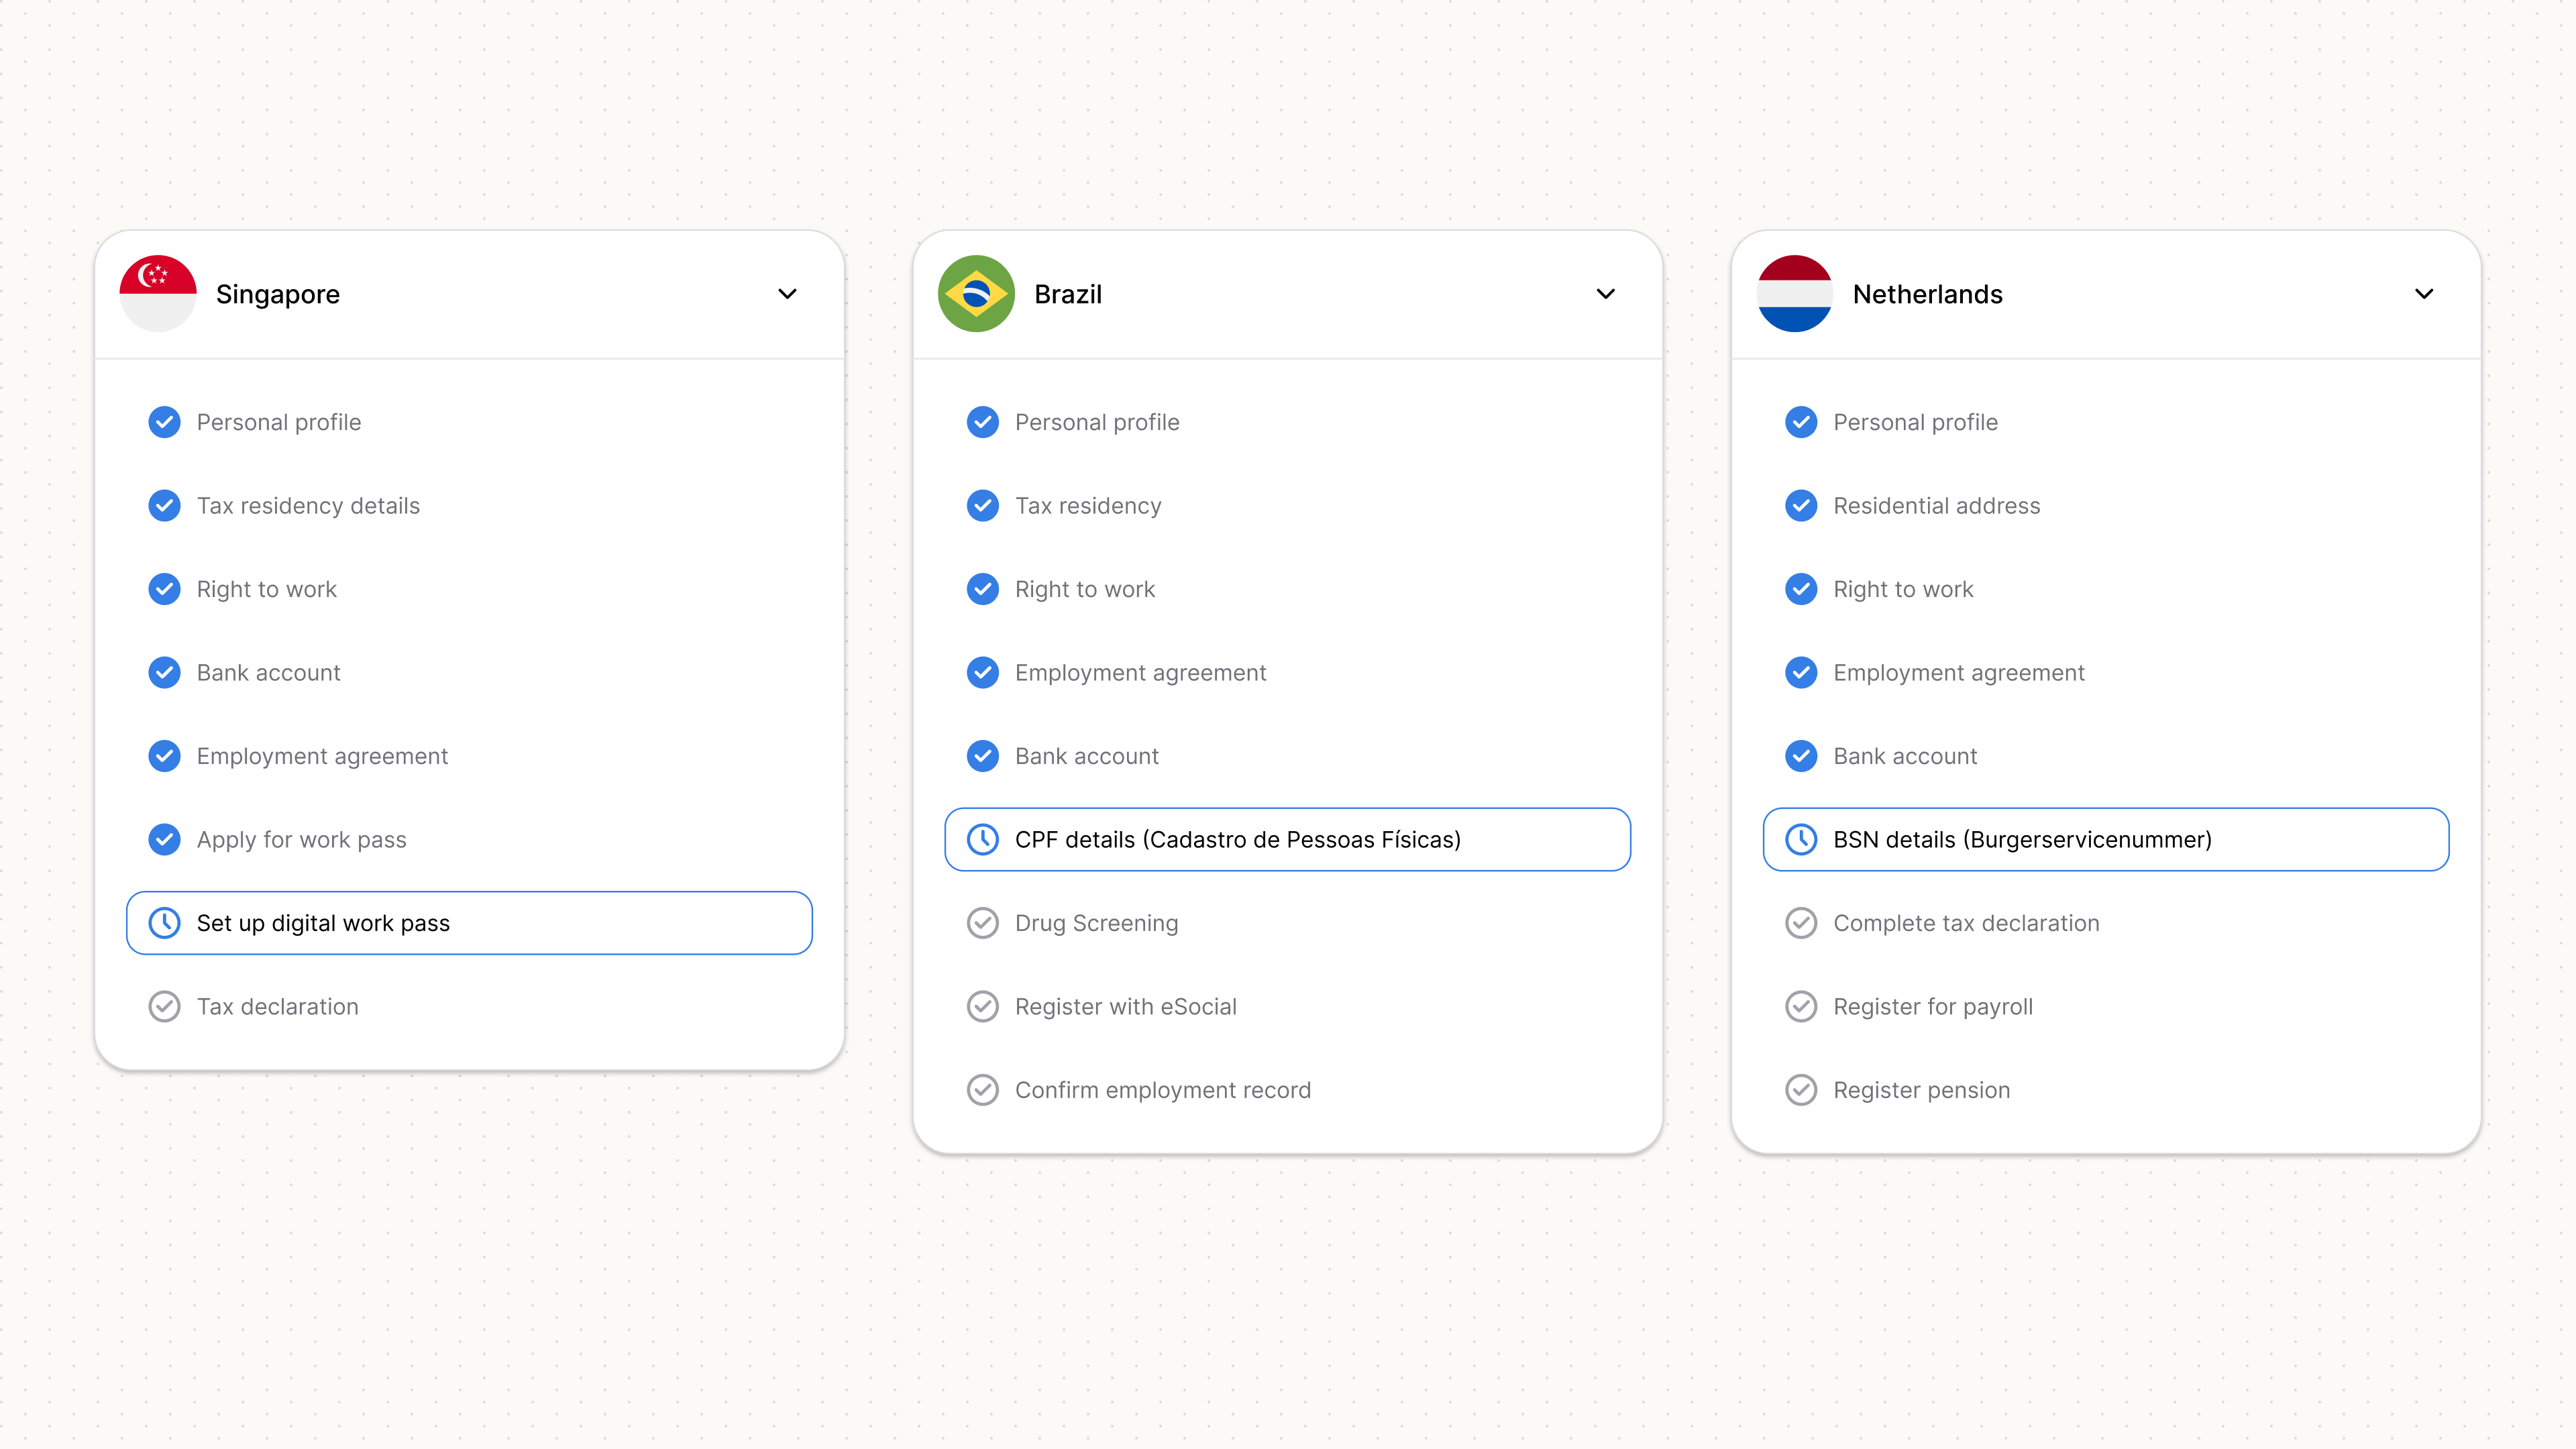Click the Singapore flag icon

click(x=158, y=293)
